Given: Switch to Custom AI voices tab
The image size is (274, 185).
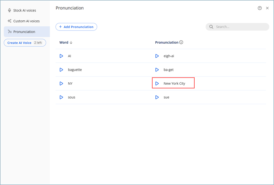Looking at the screenshot, I should coord(26,21).
